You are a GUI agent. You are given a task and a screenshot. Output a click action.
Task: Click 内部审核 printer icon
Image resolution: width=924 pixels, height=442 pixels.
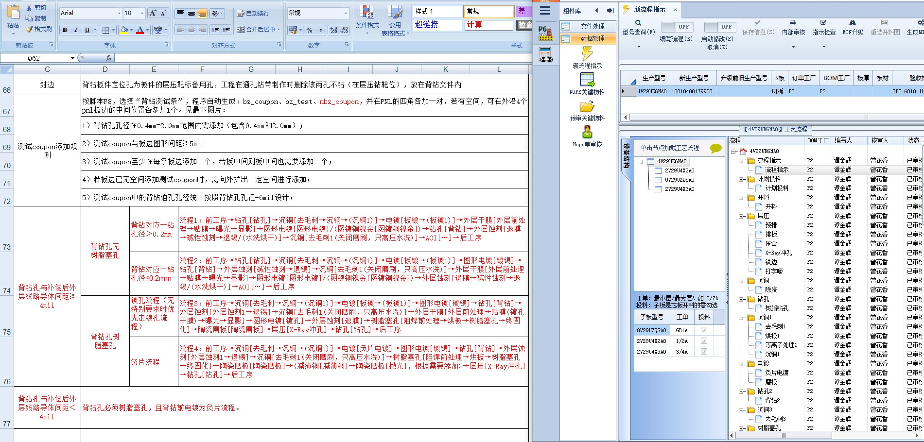(793, 23)
